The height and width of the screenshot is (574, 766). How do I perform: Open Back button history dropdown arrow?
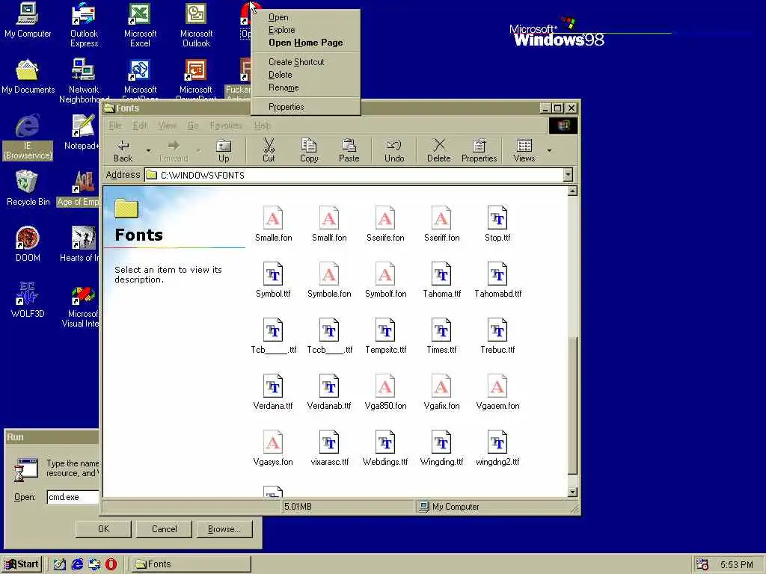149,151
